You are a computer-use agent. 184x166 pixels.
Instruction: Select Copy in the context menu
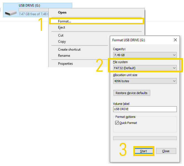click(62, 41)
